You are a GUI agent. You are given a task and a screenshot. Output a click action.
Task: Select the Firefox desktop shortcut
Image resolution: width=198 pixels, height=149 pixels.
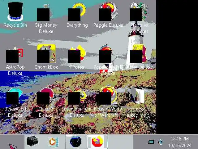point(77,54)
